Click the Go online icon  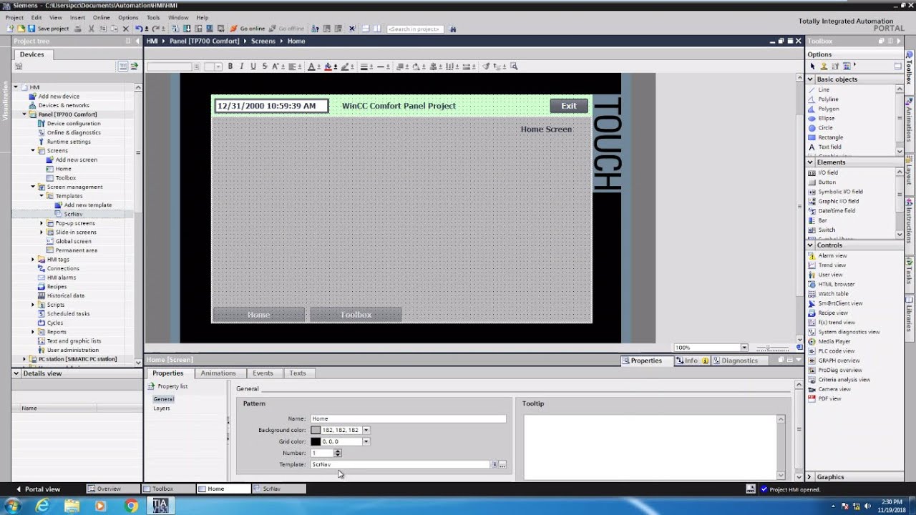247,29
